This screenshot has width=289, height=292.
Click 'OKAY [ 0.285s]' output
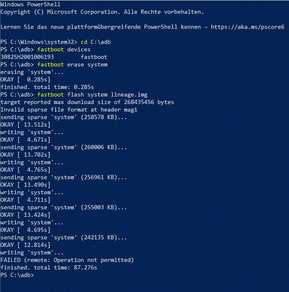pos(25,79)
